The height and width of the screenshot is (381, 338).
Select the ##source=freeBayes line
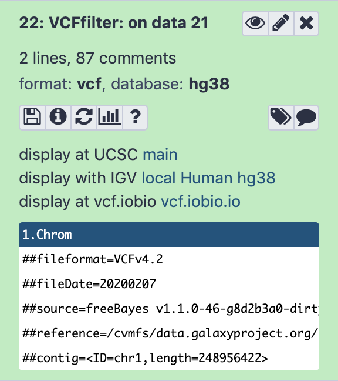pyautogui.click(x=169, y=309)
